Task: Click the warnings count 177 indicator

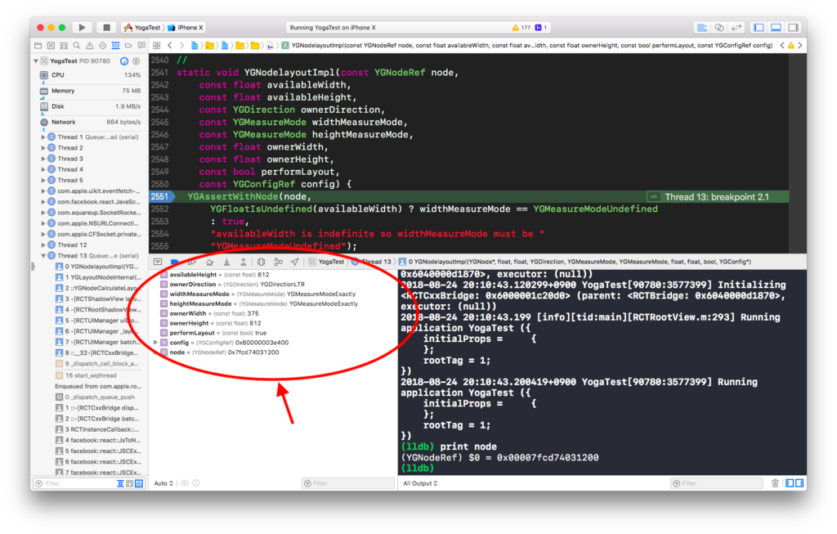Action: pos(521,27)
